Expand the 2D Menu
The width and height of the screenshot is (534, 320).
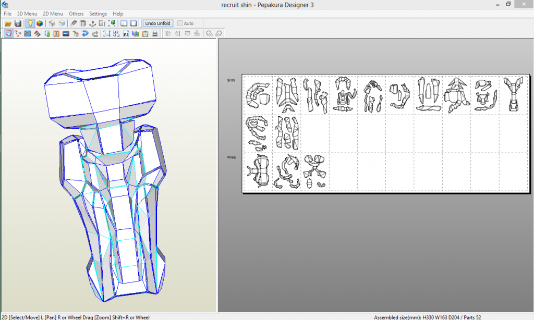(53, 14)
